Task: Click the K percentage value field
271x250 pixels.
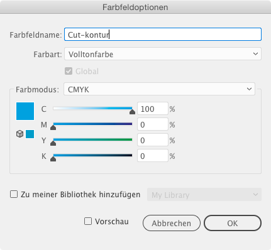Action: pyautogui.click(x=153, y=156)
